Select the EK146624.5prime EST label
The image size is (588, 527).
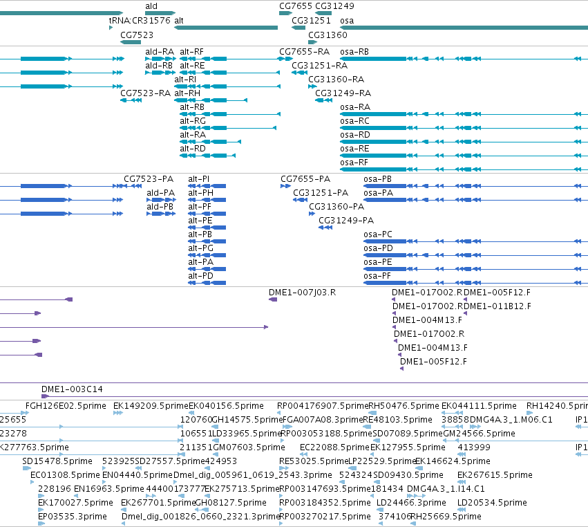pos(453,461)
